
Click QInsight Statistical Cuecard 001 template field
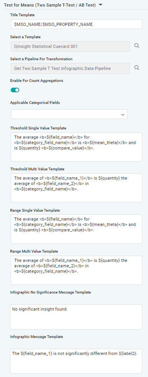point(70,46)
